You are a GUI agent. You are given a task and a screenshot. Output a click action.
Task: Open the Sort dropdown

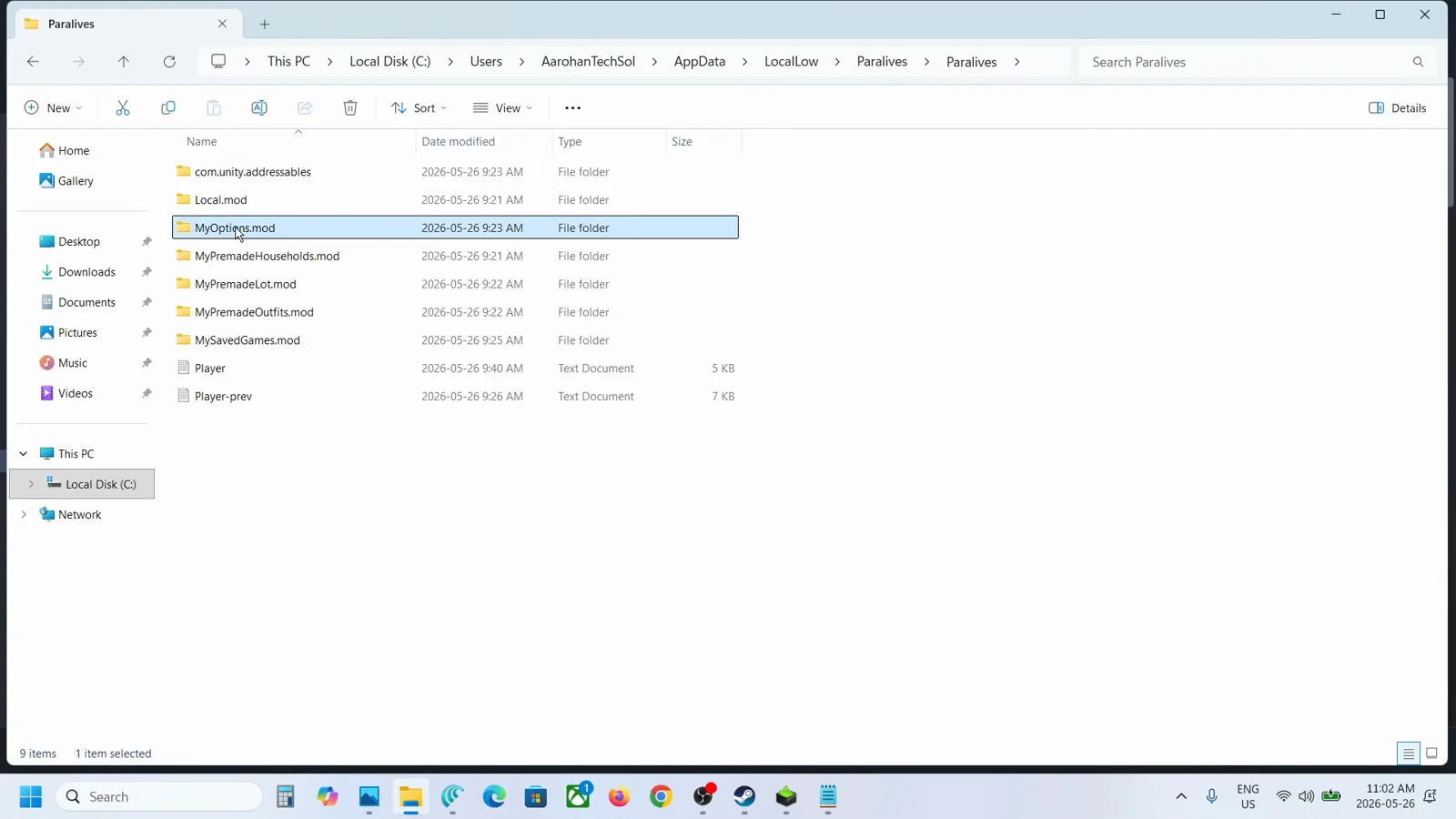(419, 108)
